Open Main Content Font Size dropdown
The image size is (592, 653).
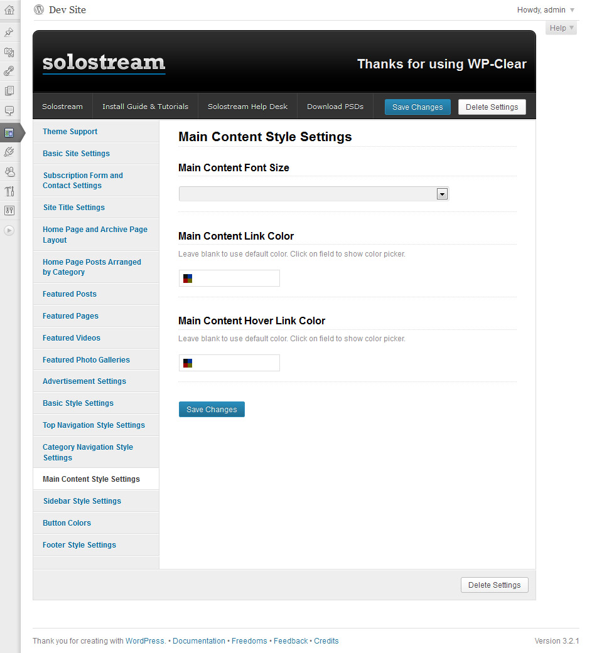click(x=313, y=194)
